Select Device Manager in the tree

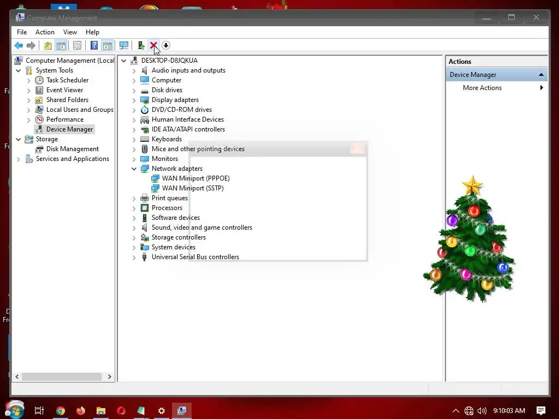pyautogui.click(x=69, y=129)
